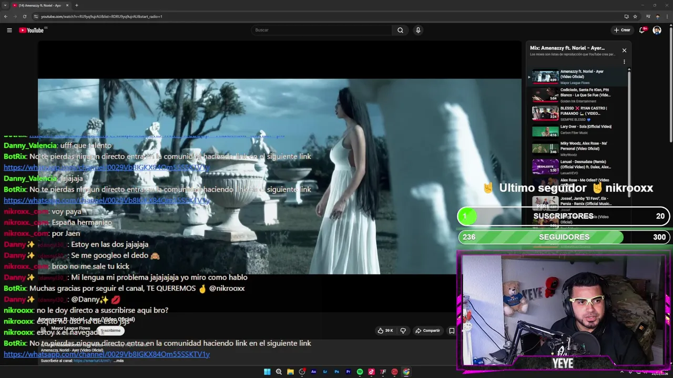This screenshot has height=378, width=673.
Task: Click the YouTube logo to go home
Action: click(31, 30)
